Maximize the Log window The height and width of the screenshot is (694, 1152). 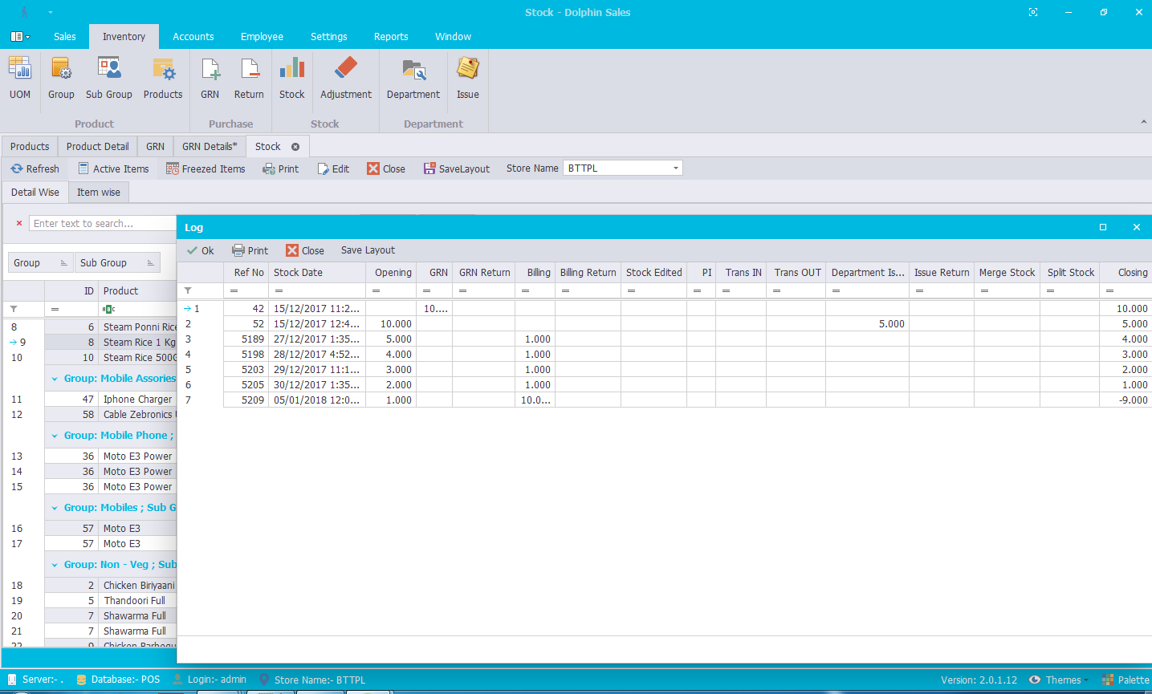(1103, 227)
